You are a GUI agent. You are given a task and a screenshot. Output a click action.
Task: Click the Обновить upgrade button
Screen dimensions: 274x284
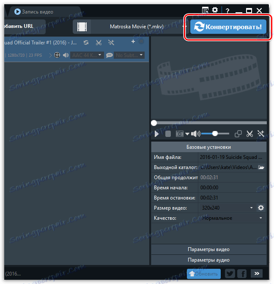point(204,274)
